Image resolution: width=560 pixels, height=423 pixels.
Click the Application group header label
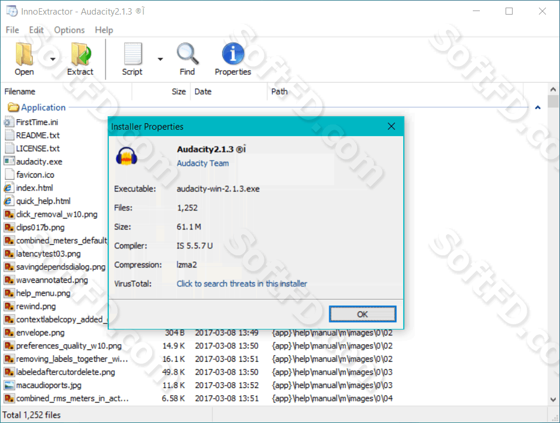point(43,108)
